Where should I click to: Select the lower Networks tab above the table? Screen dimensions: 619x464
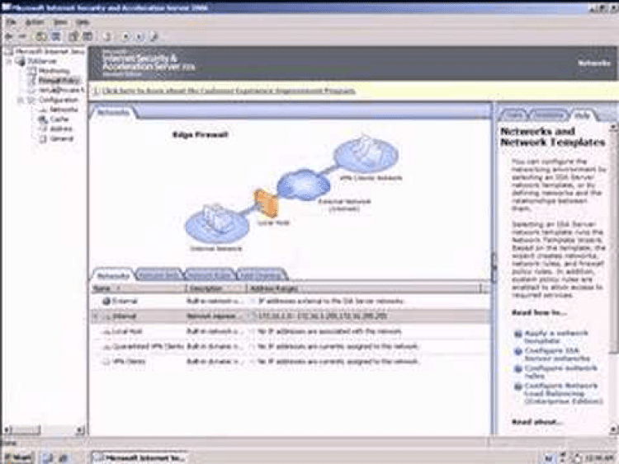point(113,275)
